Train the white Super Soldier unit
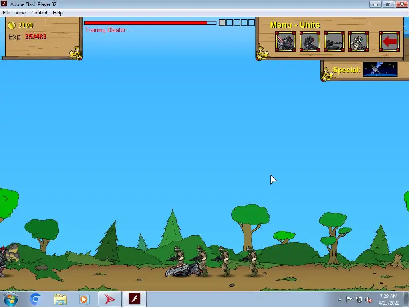The height and width of the screenshot is (307, 409). click(358, 41)
